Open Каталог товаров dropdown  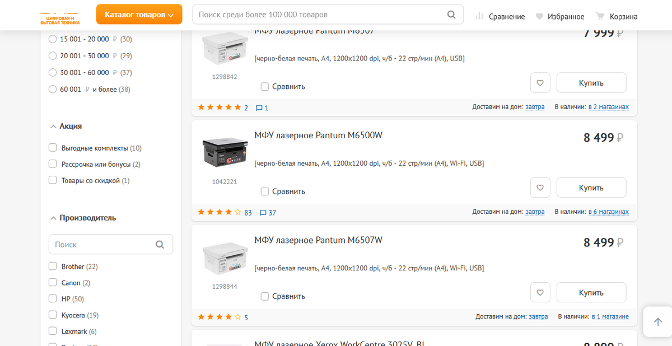[x=139, y=15]
